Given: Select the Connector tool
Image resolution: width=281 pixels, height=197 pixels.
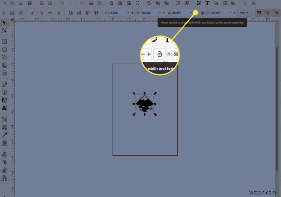Looking at the screenshot, I should pyautogui.click(x=4, y=178).
